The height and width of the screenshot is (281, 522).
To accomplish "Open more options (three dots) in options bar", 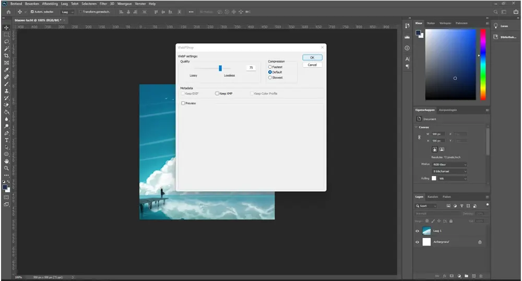I will coord(191,11).
